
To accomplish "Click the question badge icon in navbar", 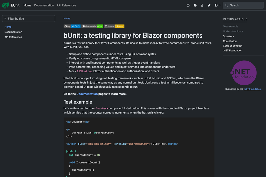I will pos(195,5).
